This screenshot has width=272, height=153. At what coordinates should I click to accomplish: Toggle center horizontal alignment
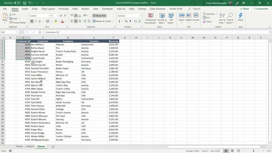(x=76, y=21)
